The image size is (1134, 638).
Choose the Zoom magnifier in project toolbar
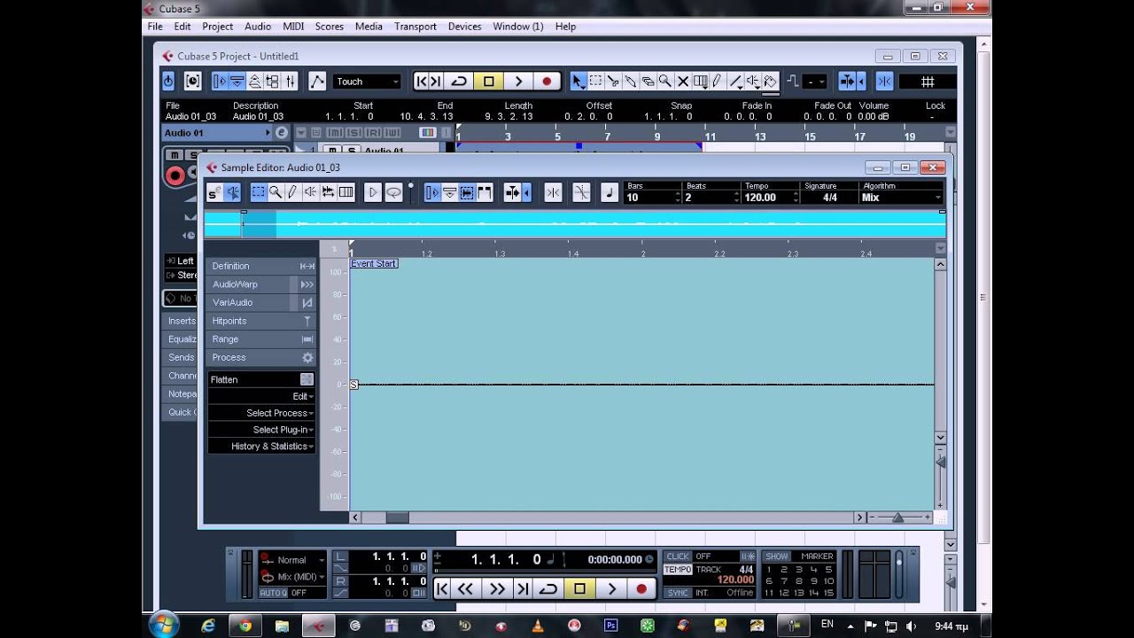click(x=664, y=82)
